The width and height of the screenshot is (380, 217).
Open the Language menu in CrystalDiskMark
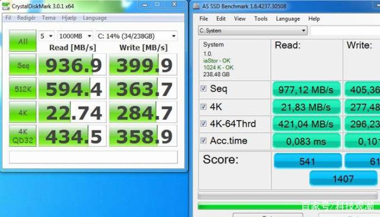[94, 18]
